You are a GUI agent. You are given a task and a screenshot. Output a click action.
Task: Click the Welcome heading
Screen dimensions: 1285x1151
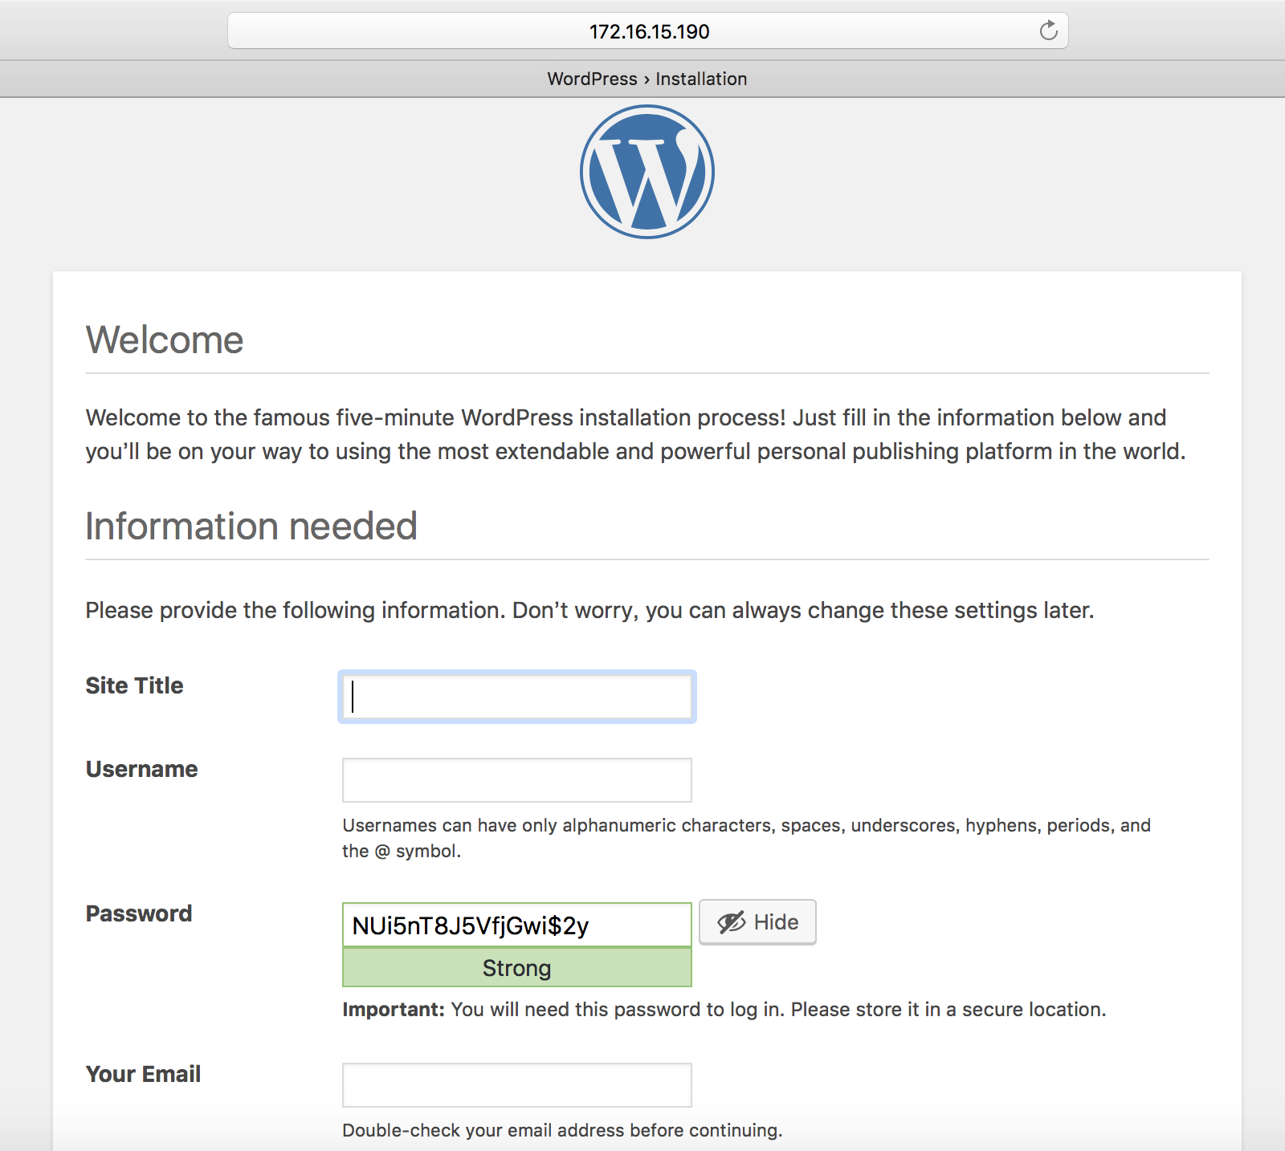click(165, 340)
